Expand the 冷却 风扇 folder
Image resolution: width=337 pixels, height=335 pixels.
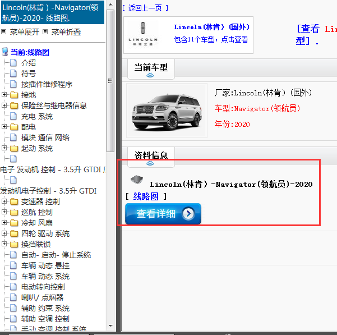(x=4, y=222)
